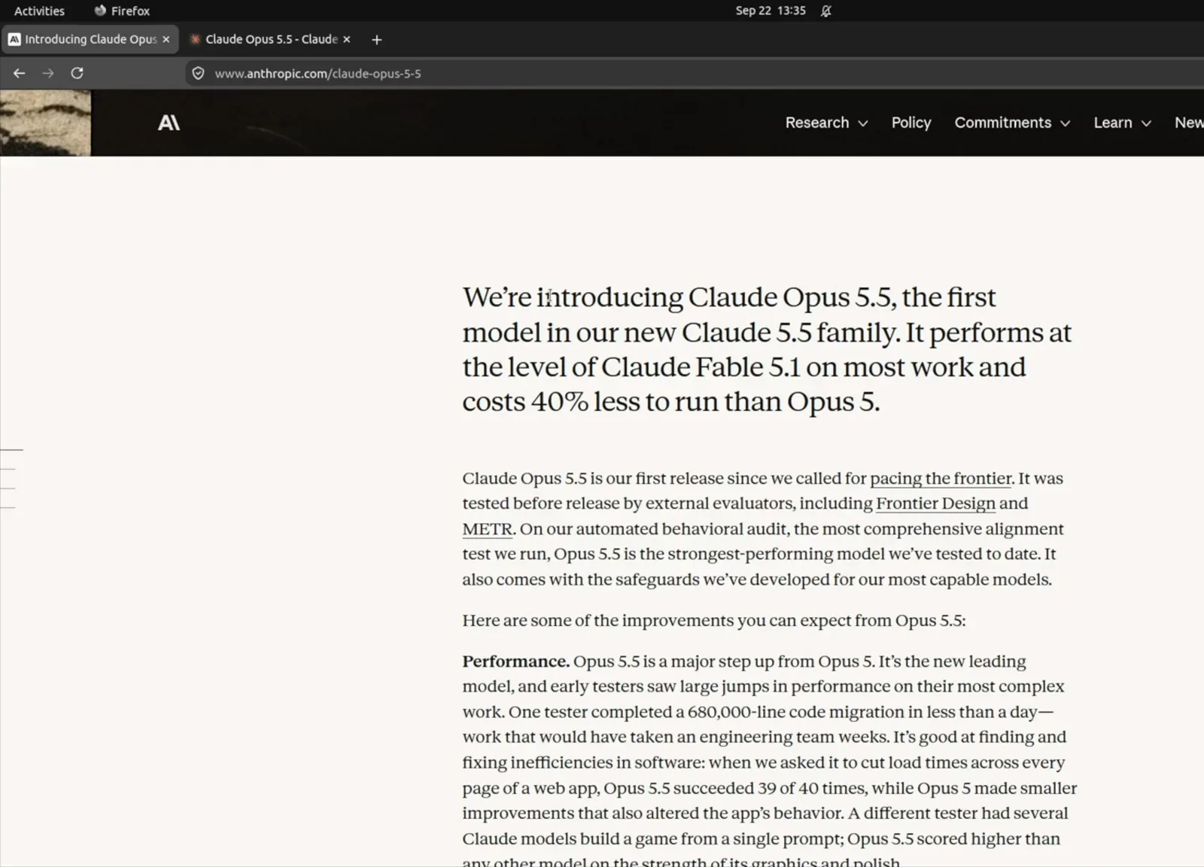Screen dimensions: 1204x867
Task: Switch to the Claude Opus 5.5 - Claude tab
Action: [x=271, y=39]
